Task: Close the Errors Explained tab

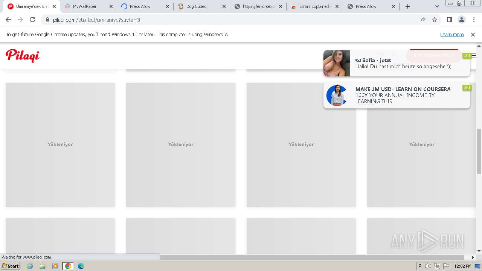Action: tap(337, 6)
